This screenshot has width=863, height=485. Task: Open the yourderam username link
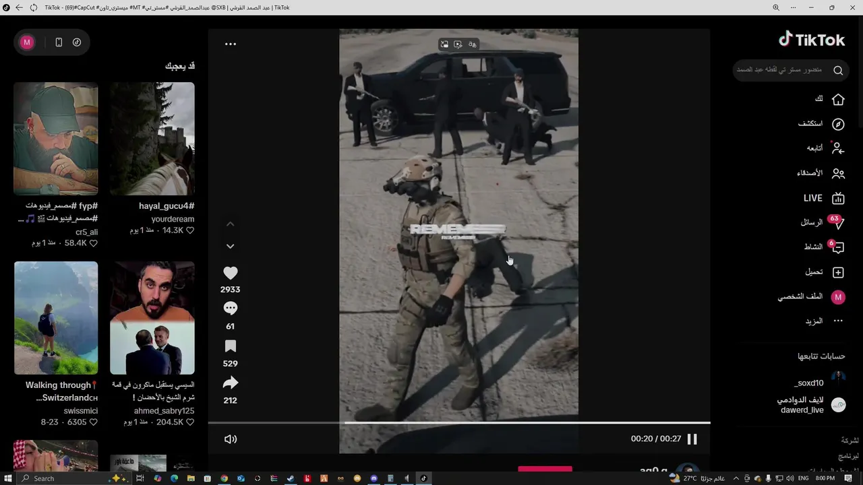click(173, 219)
